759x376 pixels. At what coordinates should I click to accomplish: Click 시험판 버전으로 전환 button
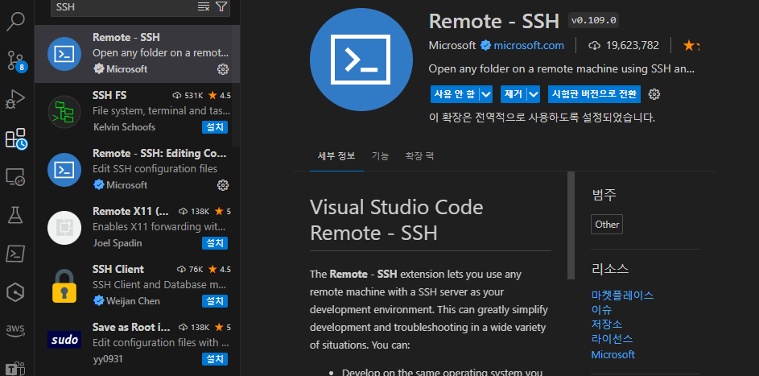[x=595, y=94]
